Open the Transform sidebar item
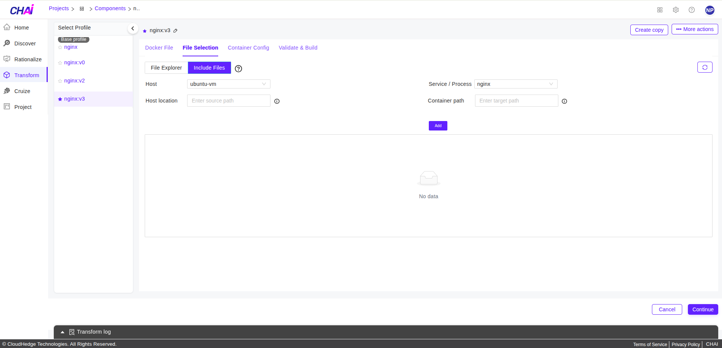This screenshot has width=722, height=348. pos(23,75)
